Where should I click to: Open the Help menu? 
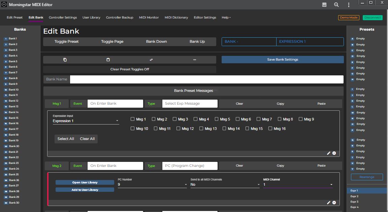click(226, 17)
